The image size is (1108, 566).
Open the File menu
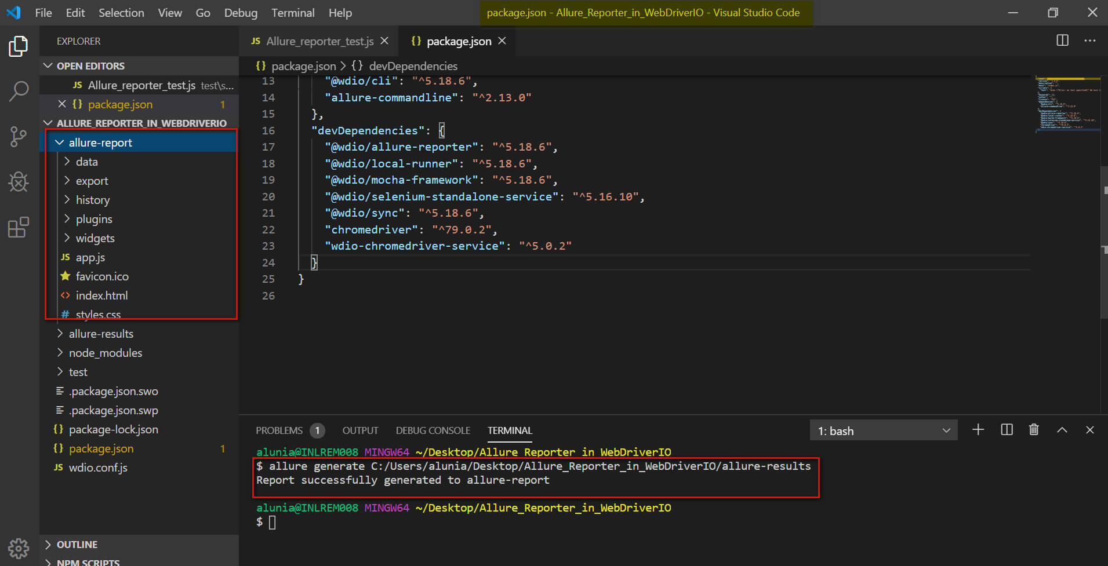tap(43, 13)
